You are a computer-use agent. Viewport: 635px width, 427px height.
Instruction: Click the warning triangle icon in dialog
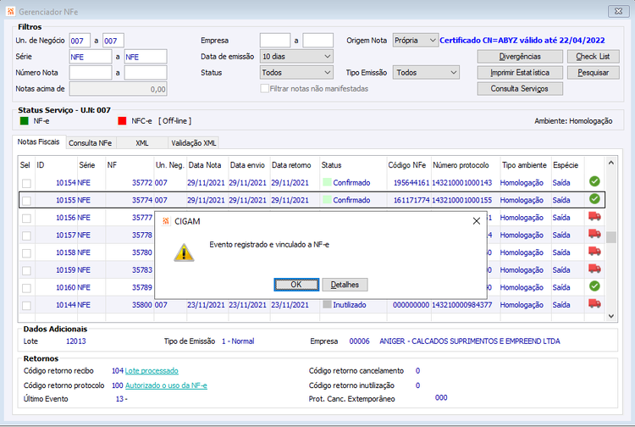pyautogui.click(x=184, y=252)
